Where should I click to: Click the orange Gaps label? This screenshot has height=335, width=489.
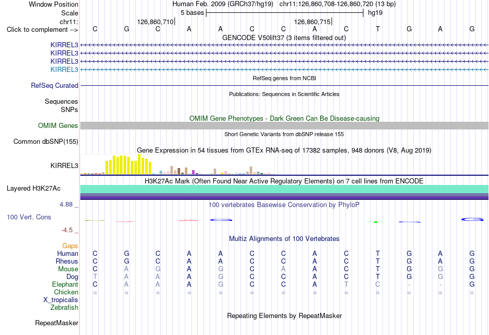[70, 246]
